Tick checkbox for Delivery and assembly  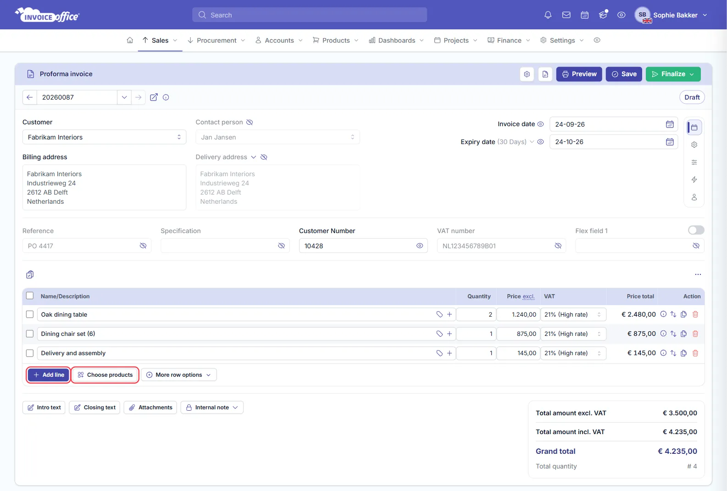pos(30,353)
